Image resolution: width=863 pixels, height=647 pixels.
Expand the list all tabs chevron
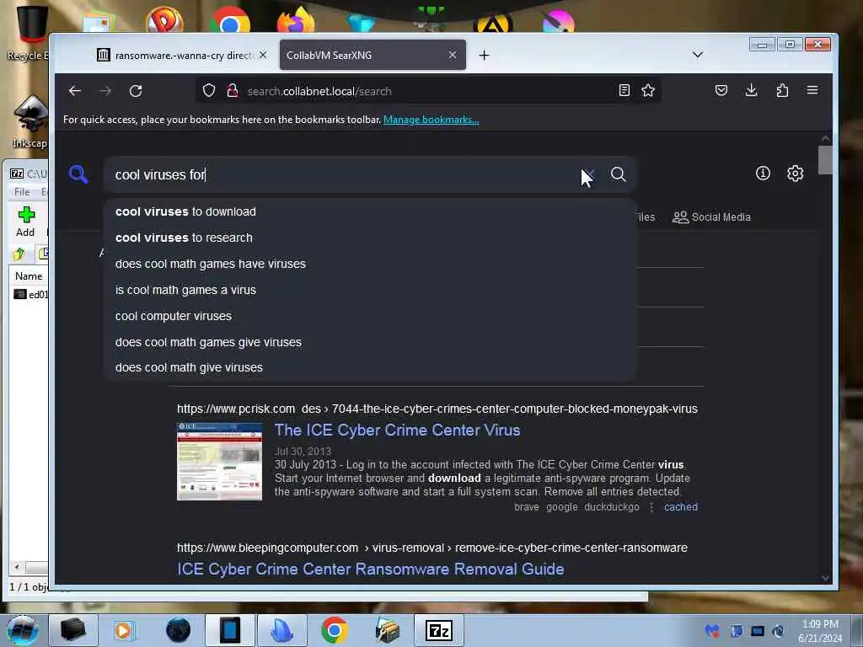[x=697, y=55]
